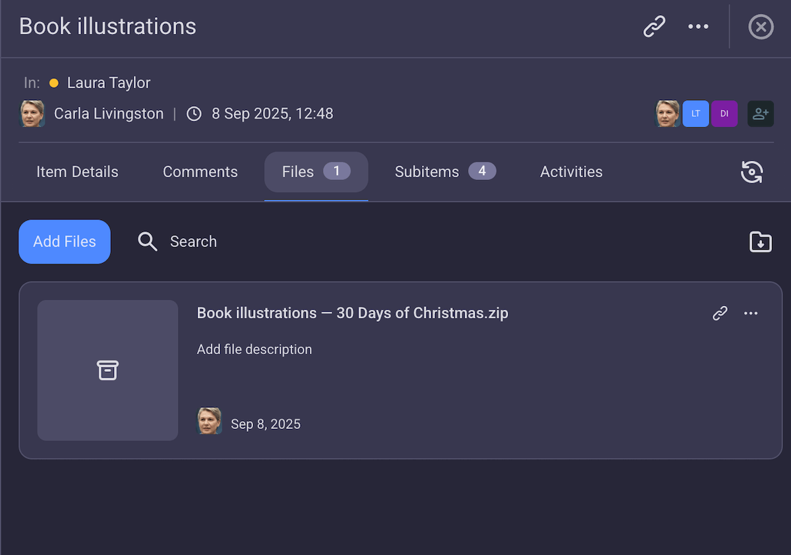
Task: Click Add file description text
Action: pyautogui.click(x=254, y=349)
